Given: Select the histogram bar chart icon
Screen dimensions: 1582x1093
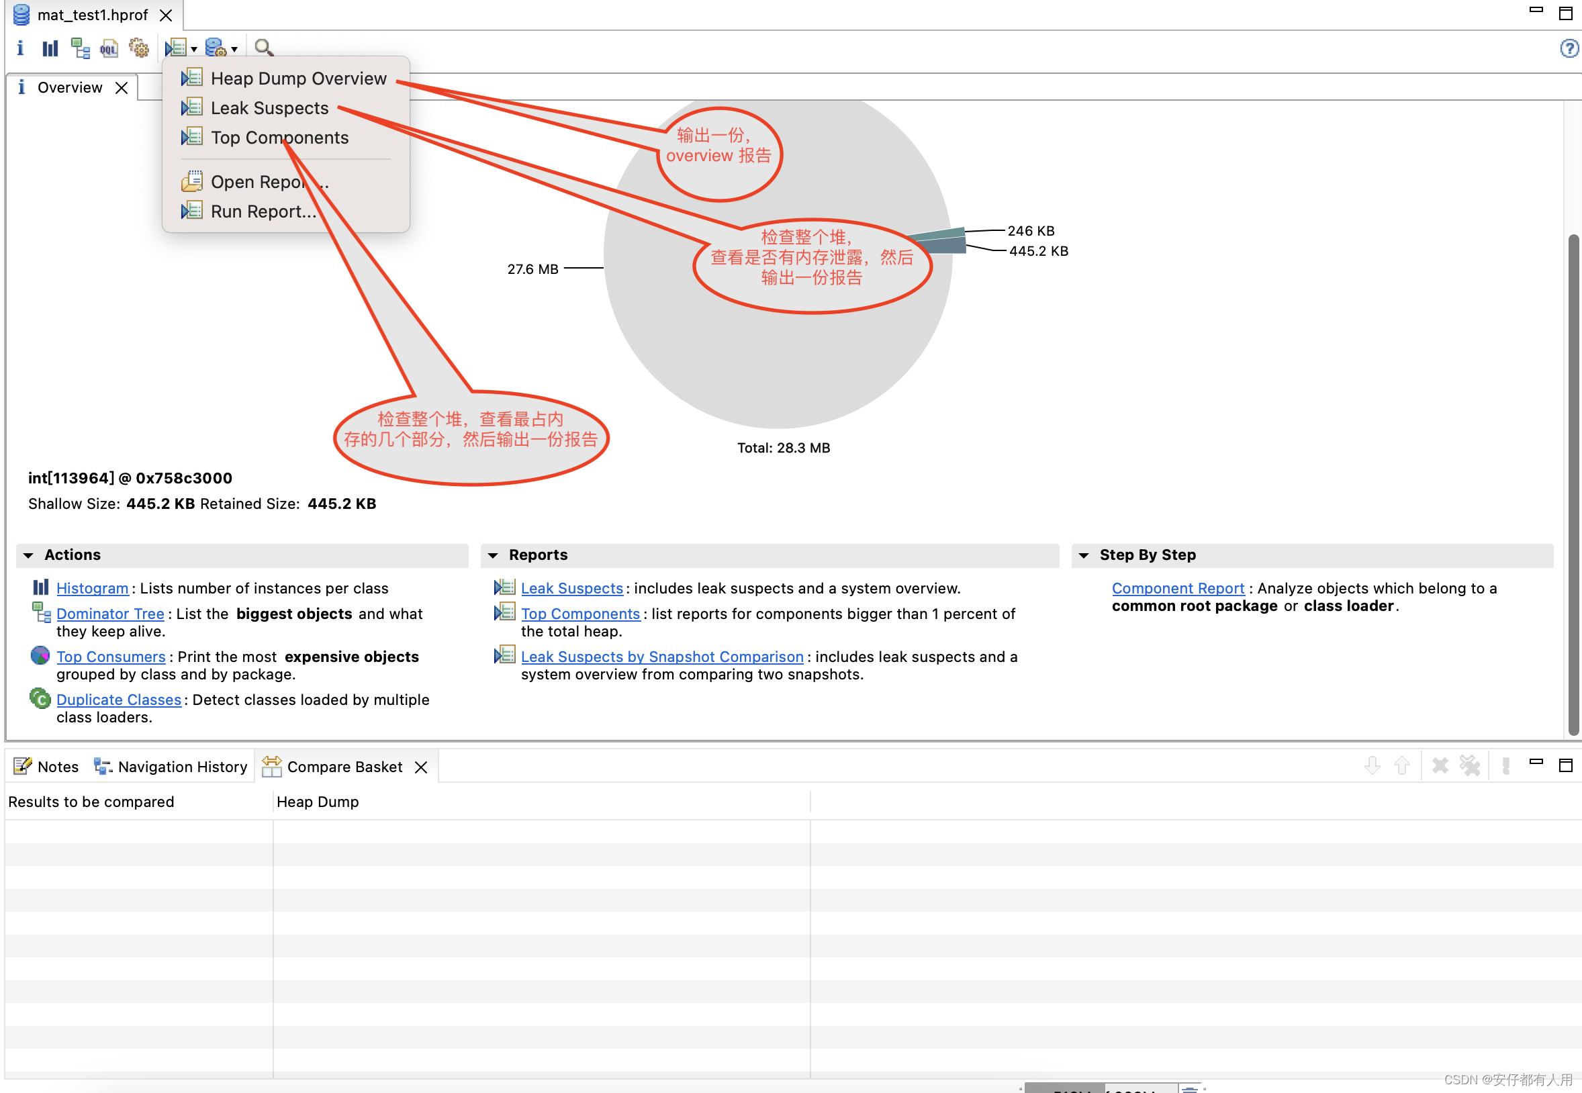Looking at the screenshot, I should coord(52,48).
